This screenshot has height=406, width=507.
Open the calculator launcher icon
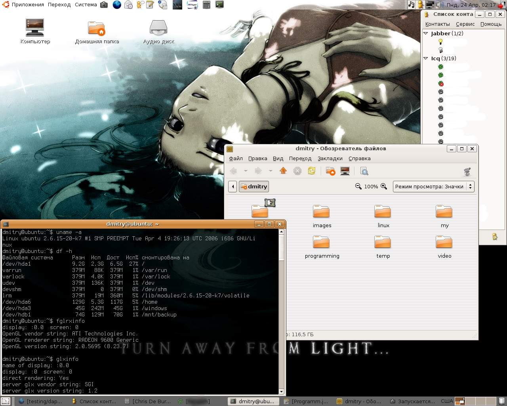(206, 5)
